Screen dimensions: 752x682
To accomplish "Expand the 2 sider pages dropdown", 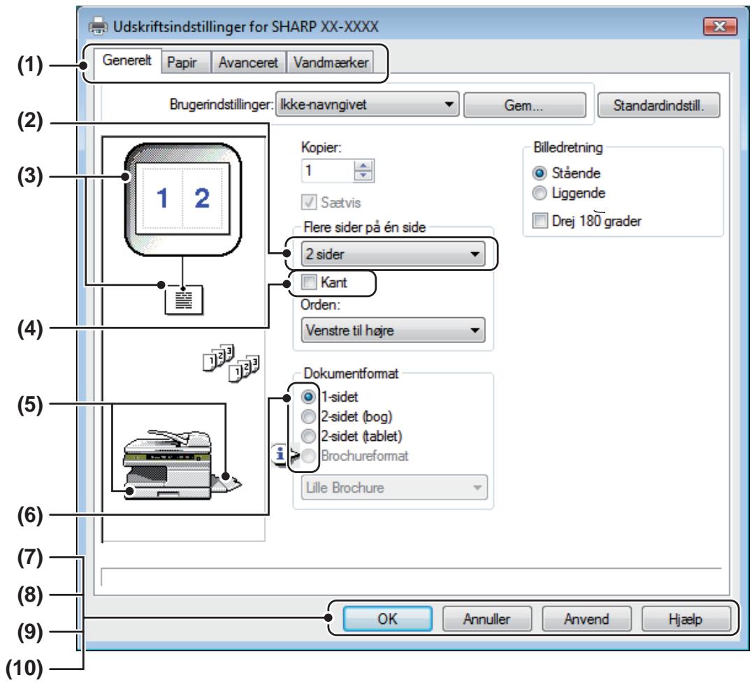I will [x=393, y=254].
